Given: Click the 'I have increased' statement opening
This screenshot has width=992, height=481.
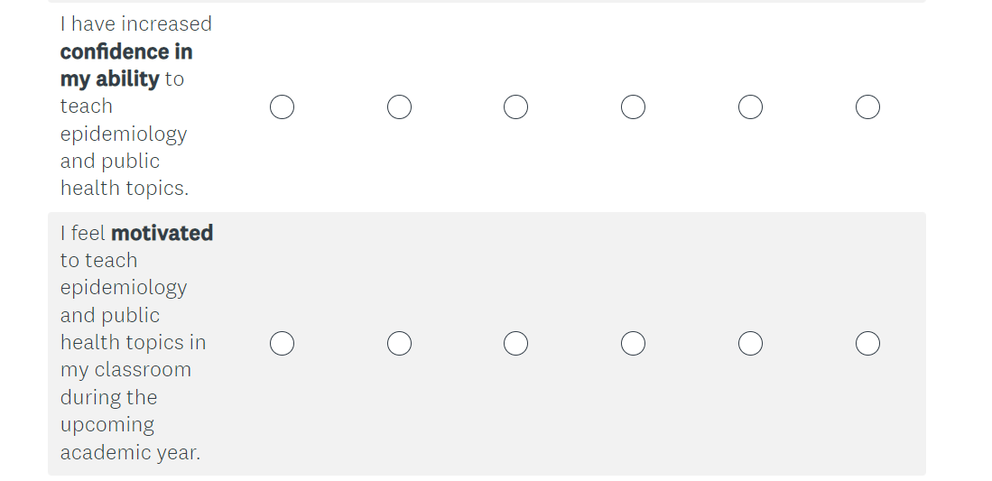Looking at the screenshot, I should (135, 24).
